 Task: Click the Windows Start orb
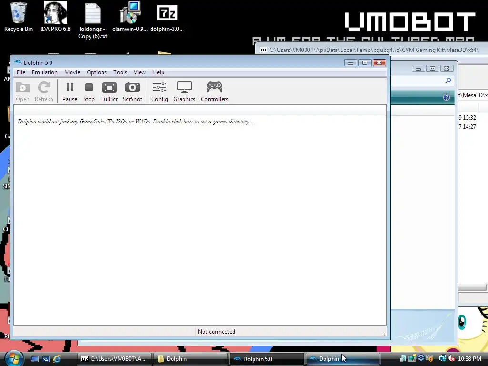14,358
